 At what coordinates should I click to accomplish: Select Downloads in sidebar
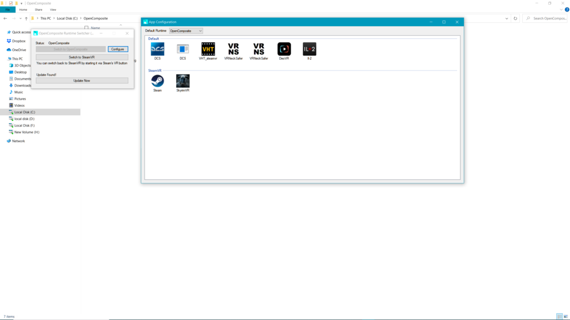click(23, 85)
